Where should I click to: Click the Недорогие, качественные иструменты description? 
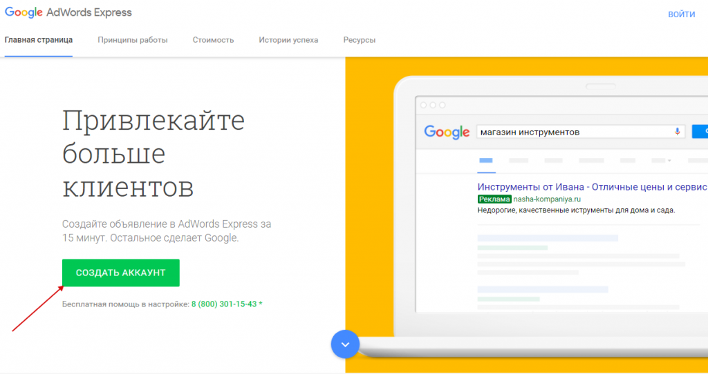pos(576,210)
